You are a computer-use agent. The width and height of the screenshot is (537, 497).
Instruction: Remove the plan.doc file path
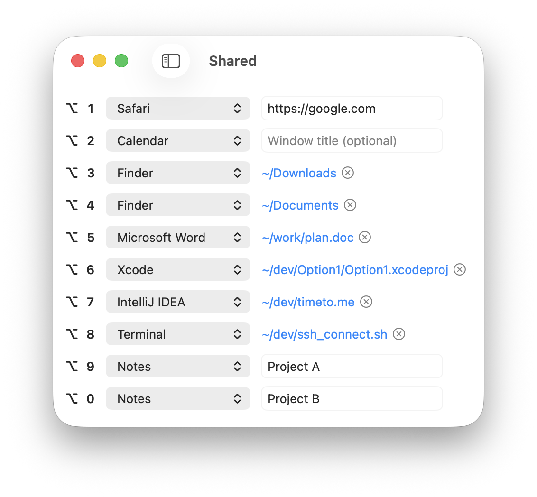pyautogui.click(x=365, y=237)
